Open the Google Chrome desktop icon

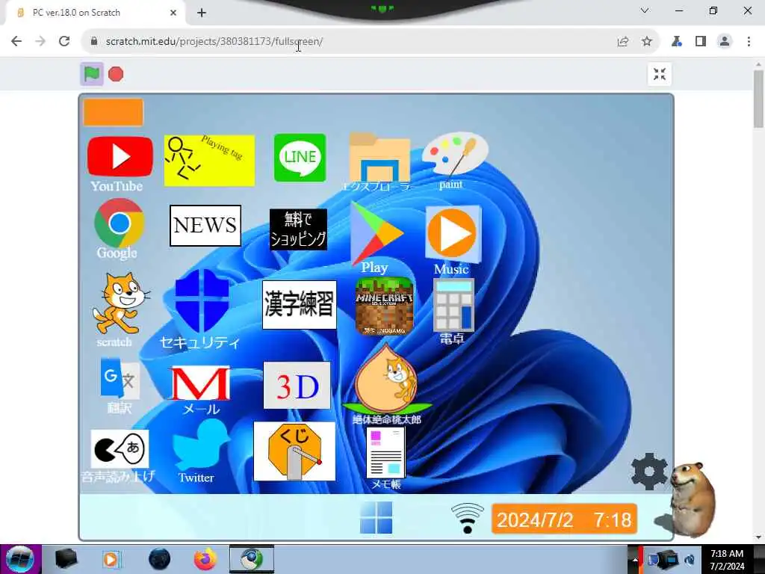tap(120, 223)
